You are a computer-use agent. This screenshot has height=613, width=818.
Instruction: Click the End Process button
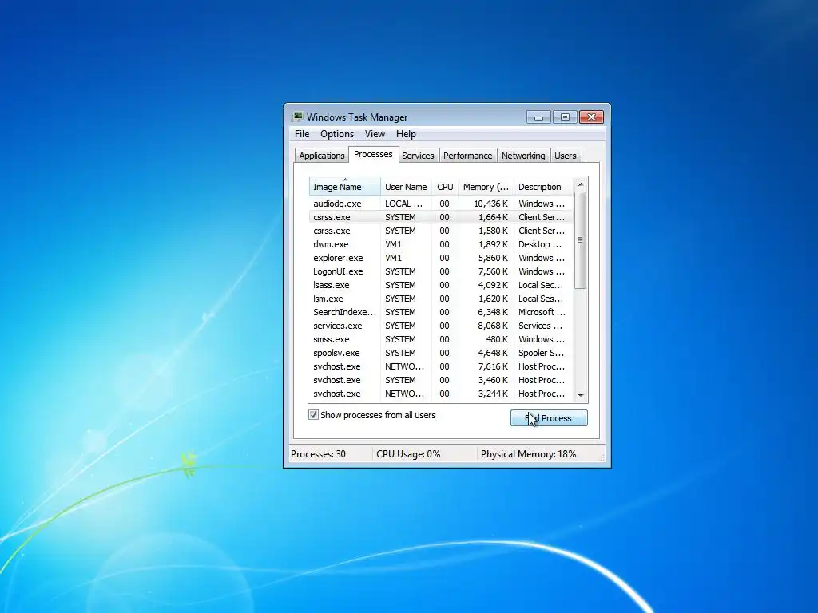click(549, 418)
